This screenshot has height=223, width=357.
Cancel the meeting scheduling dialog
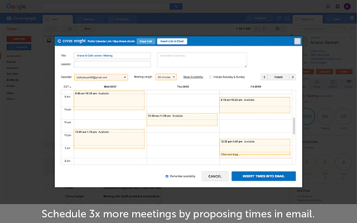(215, 176)
